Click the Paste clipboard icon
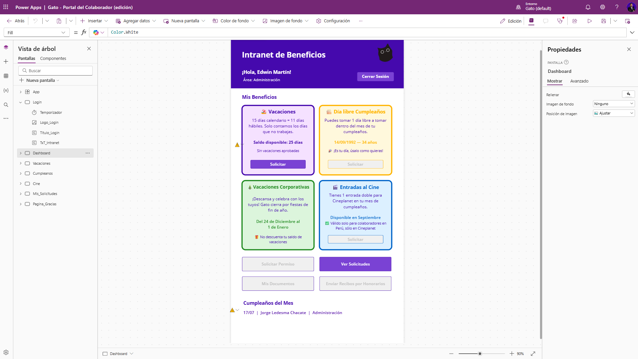The image size is (638, 359). (59, 21)
